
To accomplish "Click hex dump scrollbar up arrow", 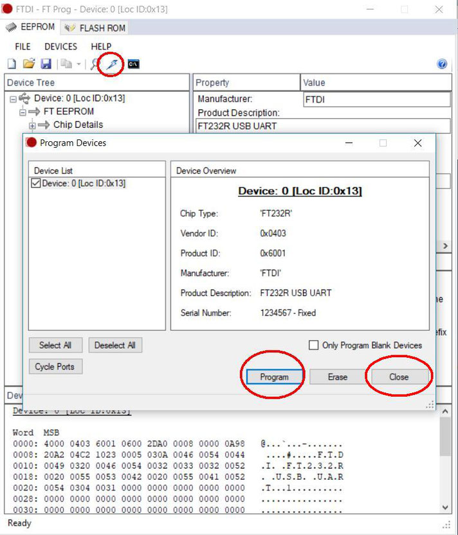I will pyautogui.click(x=445, y=412).
